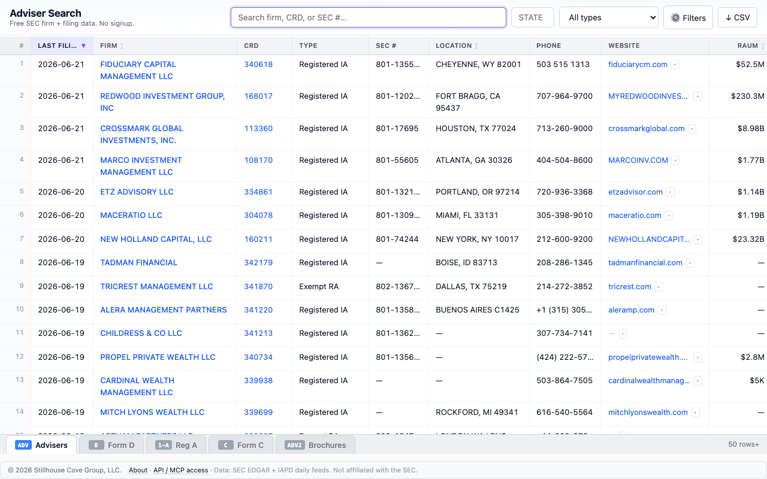Open REDWOOD INVESTMENT GROUP, INC firm link
Screen dimensions: 767x479
click(x=162, y=102)
